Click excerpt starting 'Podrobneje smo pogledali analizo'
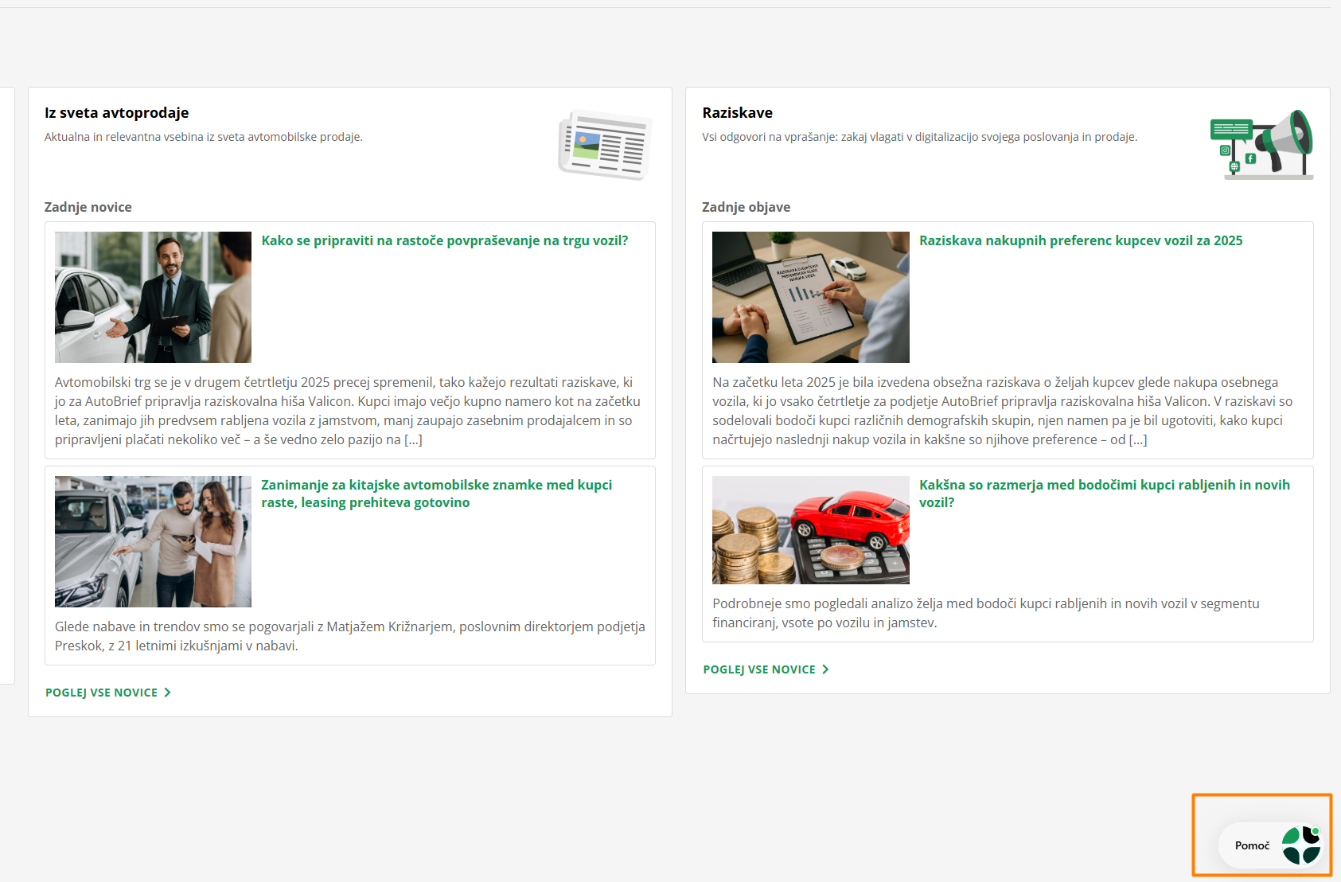This screenshot has width=1341, height=882. (x=986, y=613)
